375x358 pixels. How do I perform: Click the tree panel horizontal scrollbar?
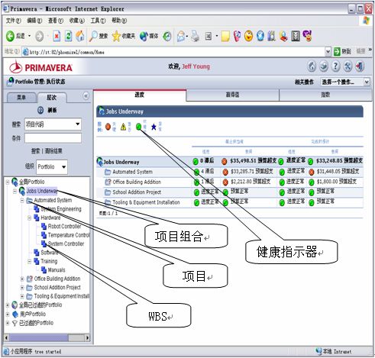point(47,338)
